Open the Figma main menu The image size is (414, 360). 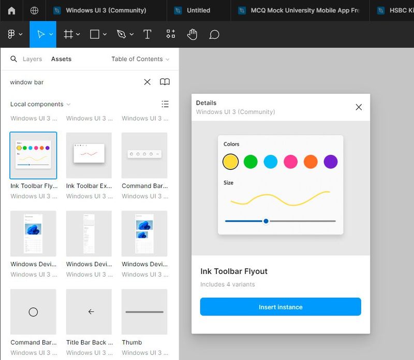tap(15, 34)
